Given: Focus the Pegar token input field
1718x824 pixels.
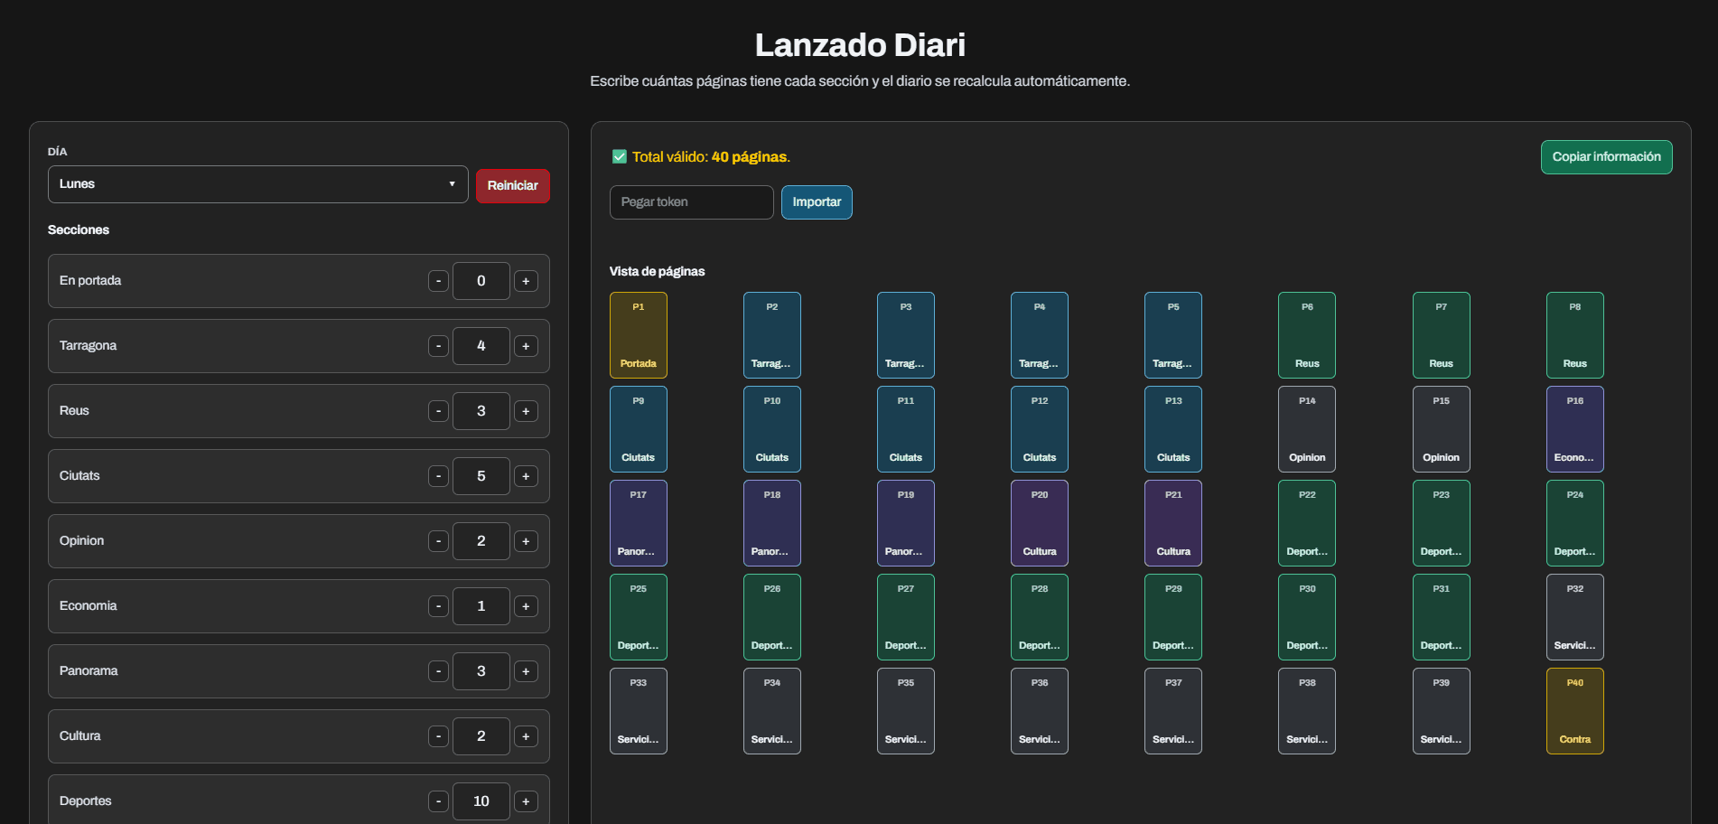Looking at the screenshot, I should (691, 202).
